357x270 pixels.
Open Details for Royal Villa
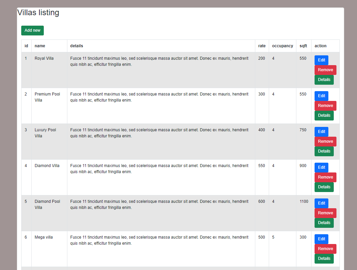(x=324, y=80)
